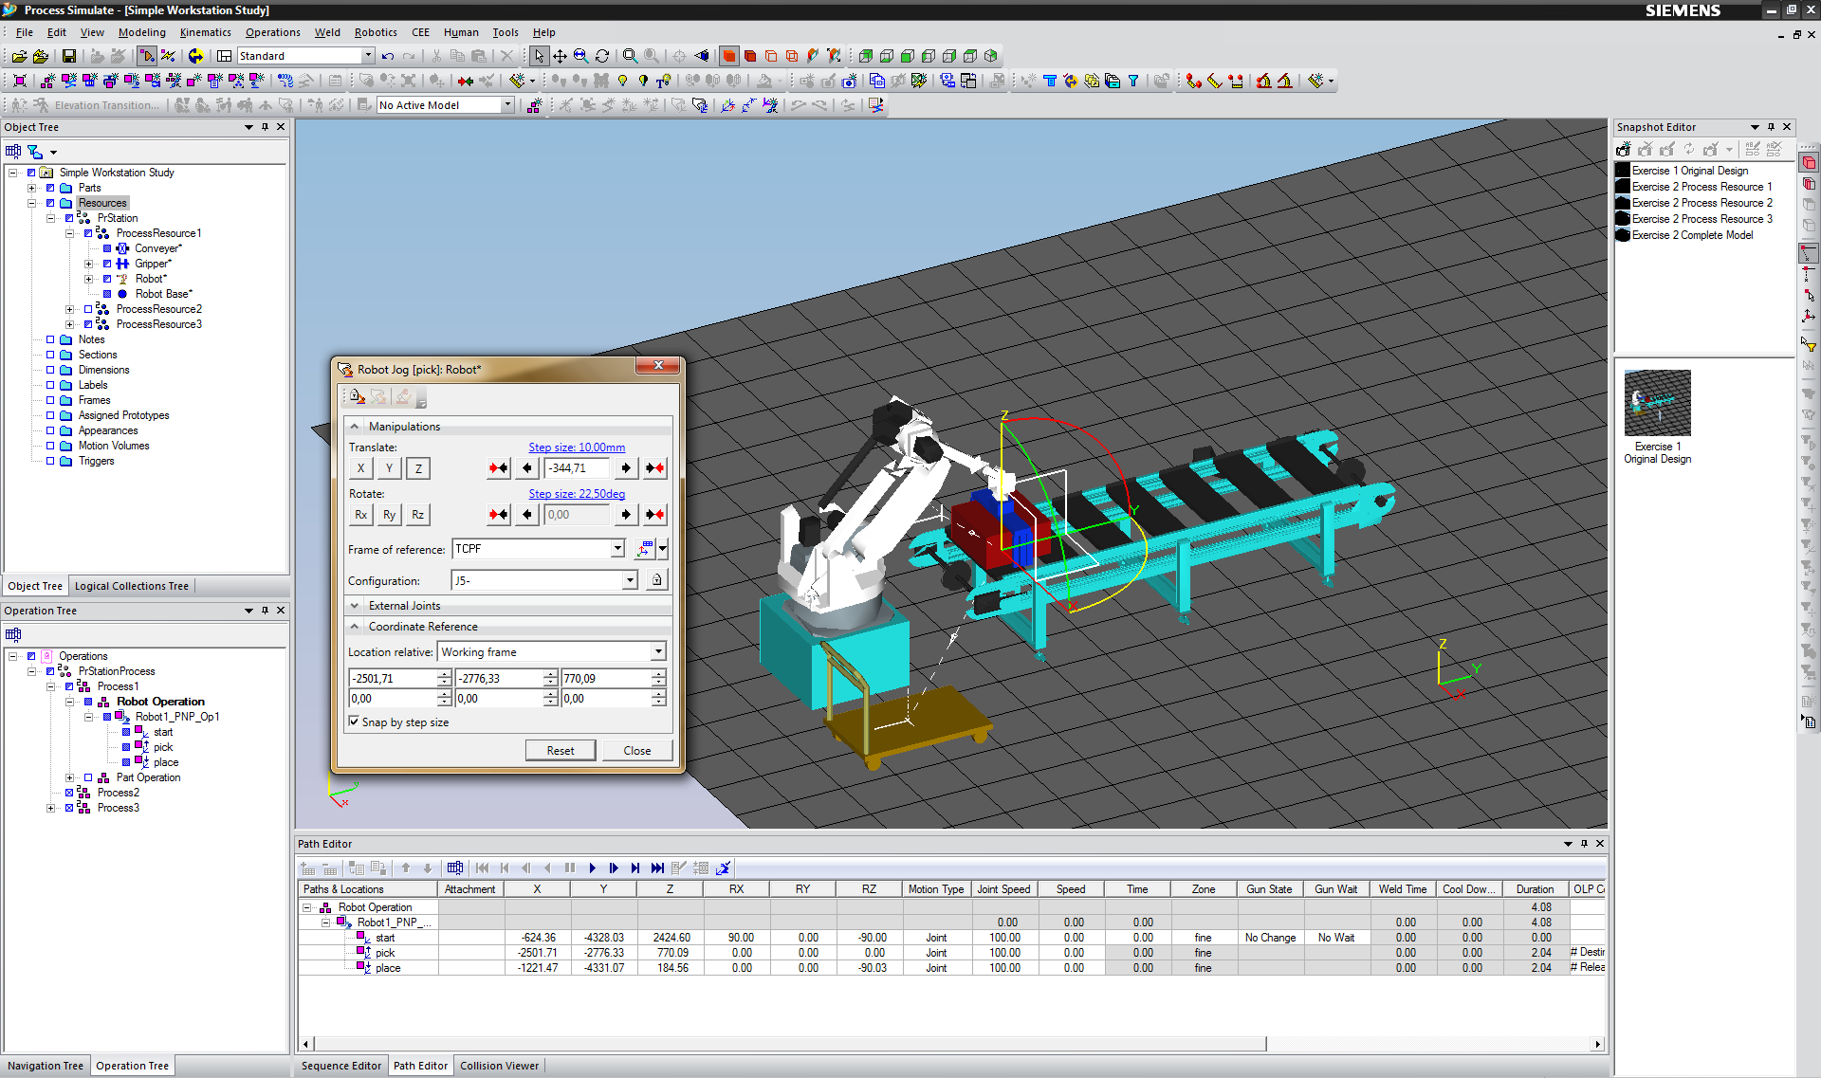
Task: Open the Configuration J5- dropdown
Action: [630, 580]
